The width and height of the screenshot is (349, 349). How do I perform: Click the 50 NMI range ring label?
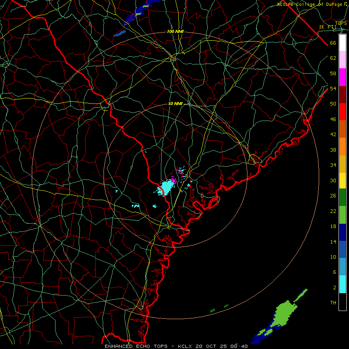(x=175, y=104)
